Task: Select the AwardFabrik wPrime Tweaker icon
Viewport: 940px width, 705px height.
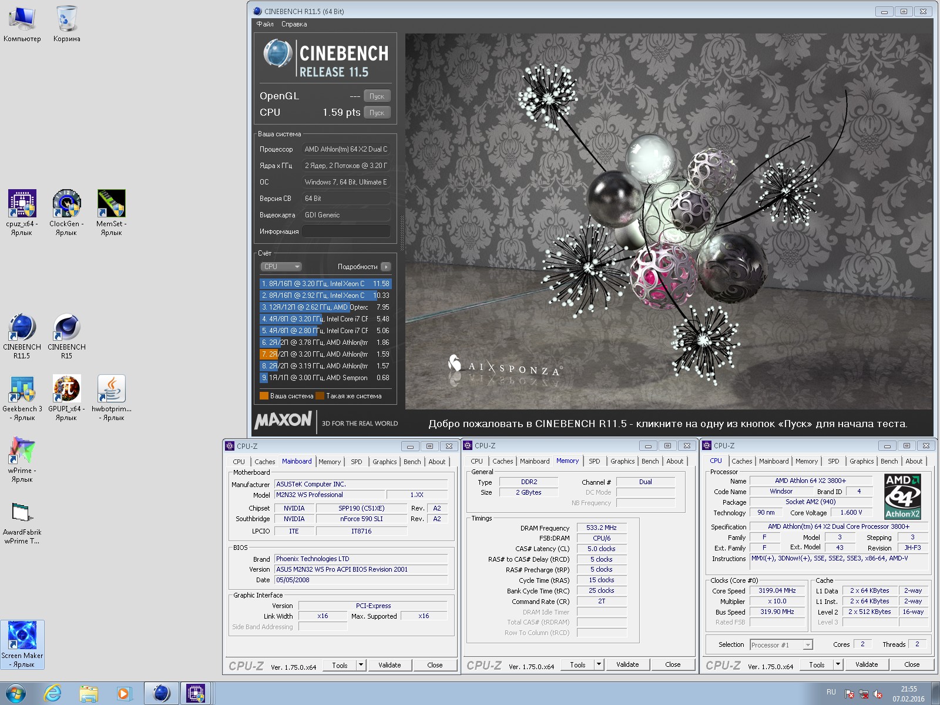Action: click(x=22, y=523)
